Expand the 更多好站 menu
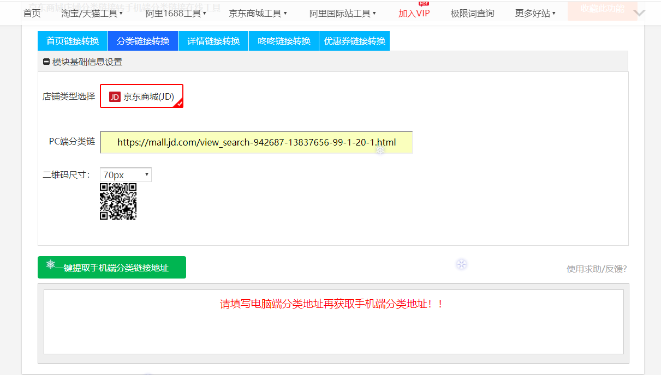 click(x=535, y=13)
